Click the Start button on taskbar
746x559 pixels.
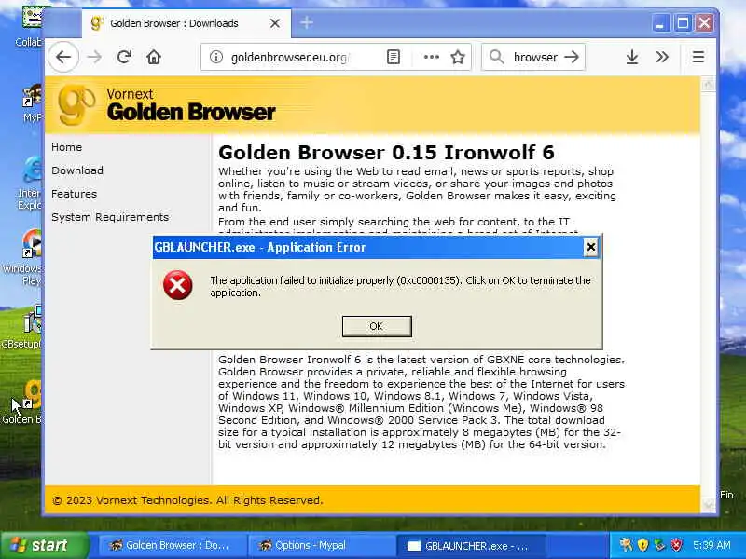click(x=44, y=545)
